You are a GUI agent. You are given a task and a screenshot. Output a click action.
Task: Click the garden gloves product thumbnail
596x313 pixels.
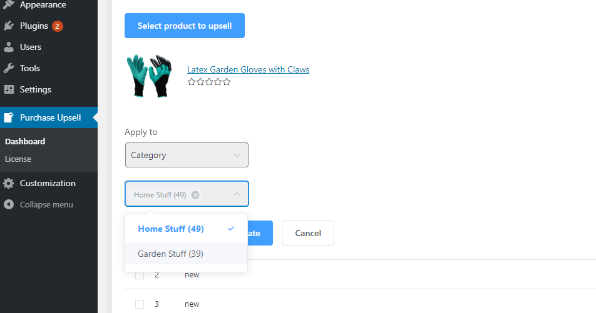click(x=148, y=76)
